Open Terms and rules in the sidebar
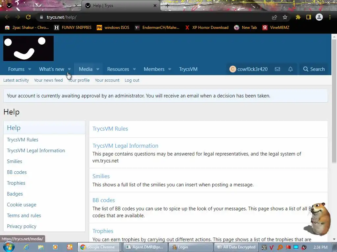337x252 pixels. coord(24,216)
